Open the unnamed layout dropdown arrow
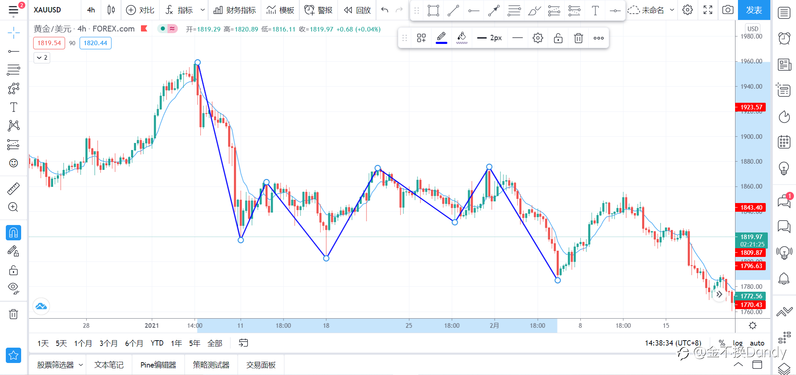The height and width of the screenshot is (375, 796). coord(672,10)
